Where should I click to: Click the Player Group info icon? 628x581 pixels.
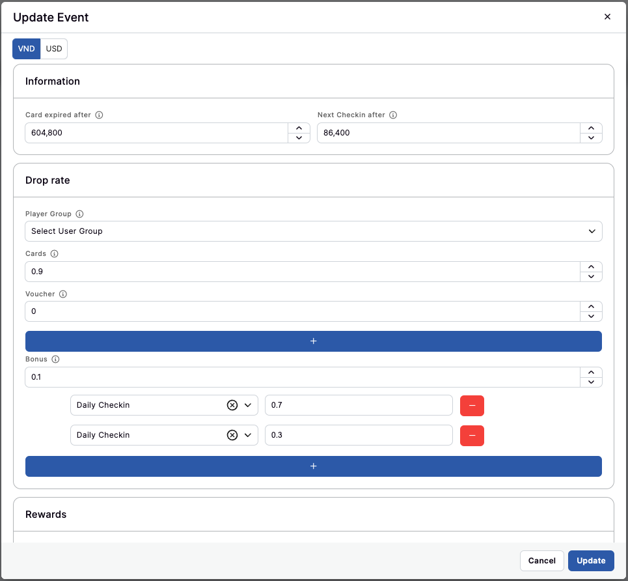pyautogui.click(x=79, y=214)
